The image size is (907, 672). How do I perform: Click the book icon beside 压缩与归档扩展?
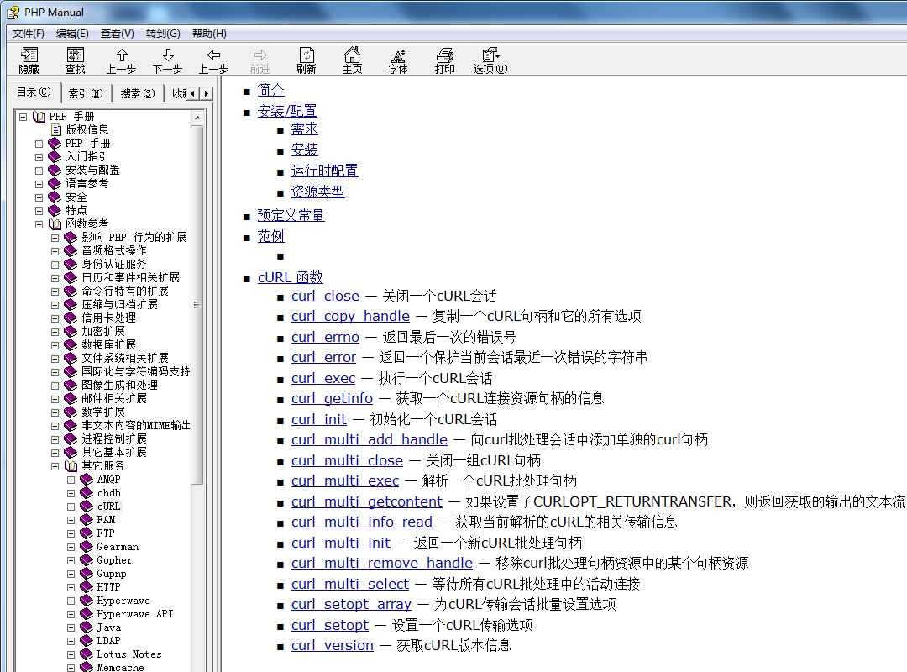tap(71, 304)
